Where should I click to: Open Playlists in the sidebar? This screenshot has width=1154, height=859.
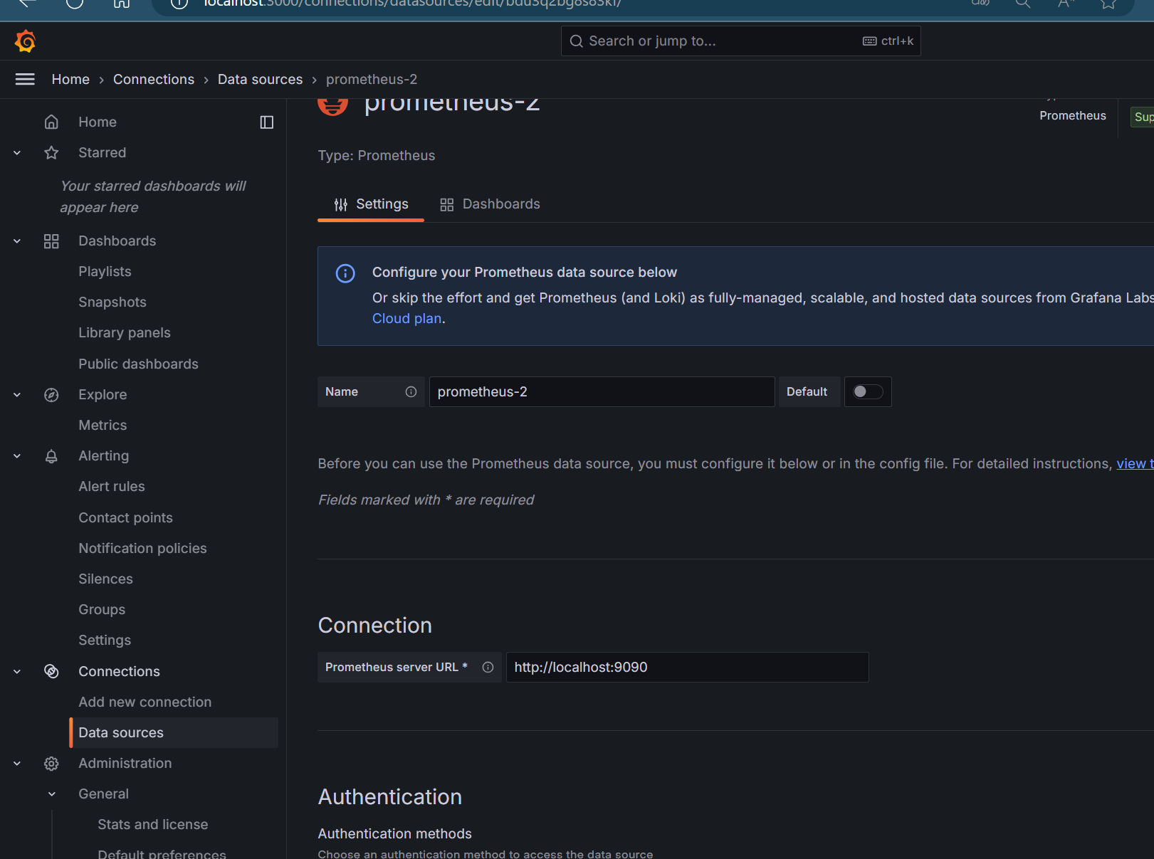pos(105,271)
